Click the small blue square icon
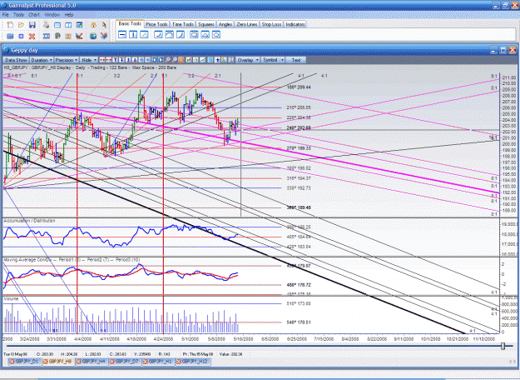Screen dimensions: 520x380 [21, 36]
